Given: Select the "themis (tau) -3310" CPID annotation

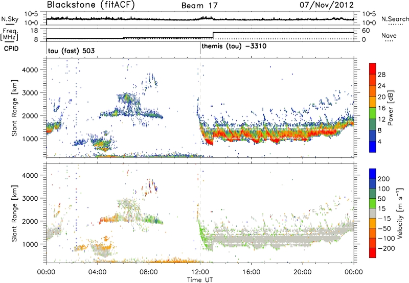Looking at the screenshot, I should pyautogui.click(x=234, y=46).
